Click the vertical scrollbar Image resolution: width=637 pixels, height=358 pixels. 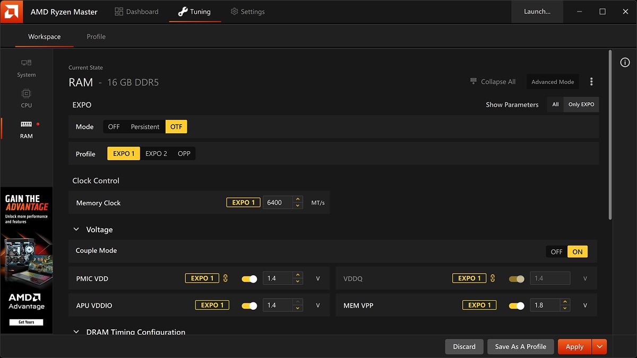(610, 135)
